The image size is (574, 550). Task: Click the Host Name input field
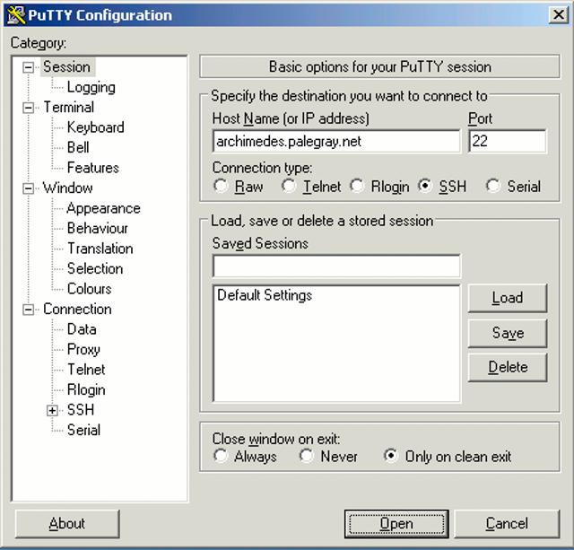(335, 142)
